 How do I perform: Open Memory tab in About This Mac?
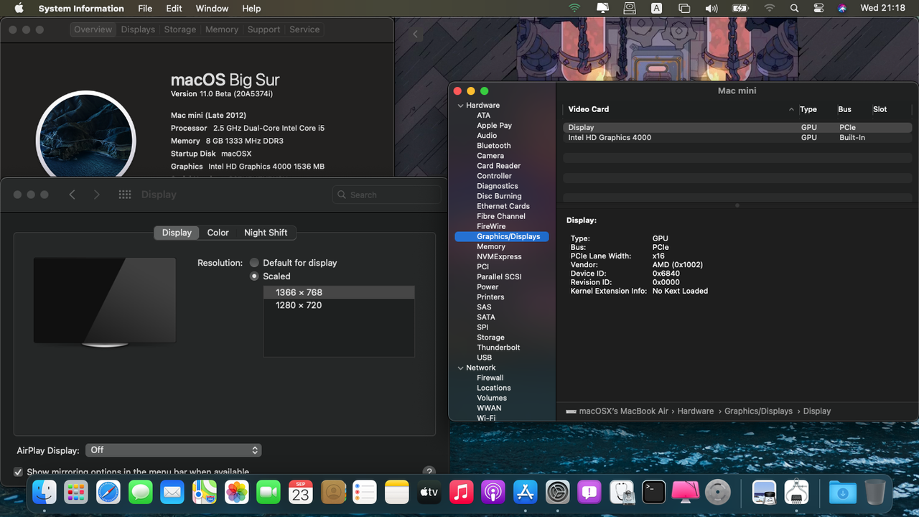pos(222,29)
